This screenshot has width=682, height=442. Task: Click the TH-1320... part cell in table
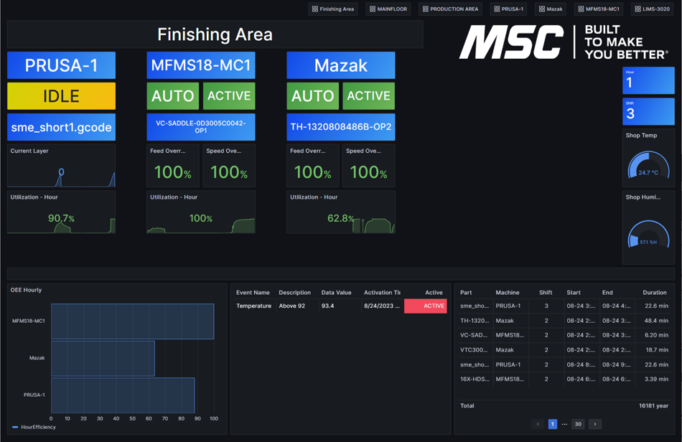coord(474,321)
